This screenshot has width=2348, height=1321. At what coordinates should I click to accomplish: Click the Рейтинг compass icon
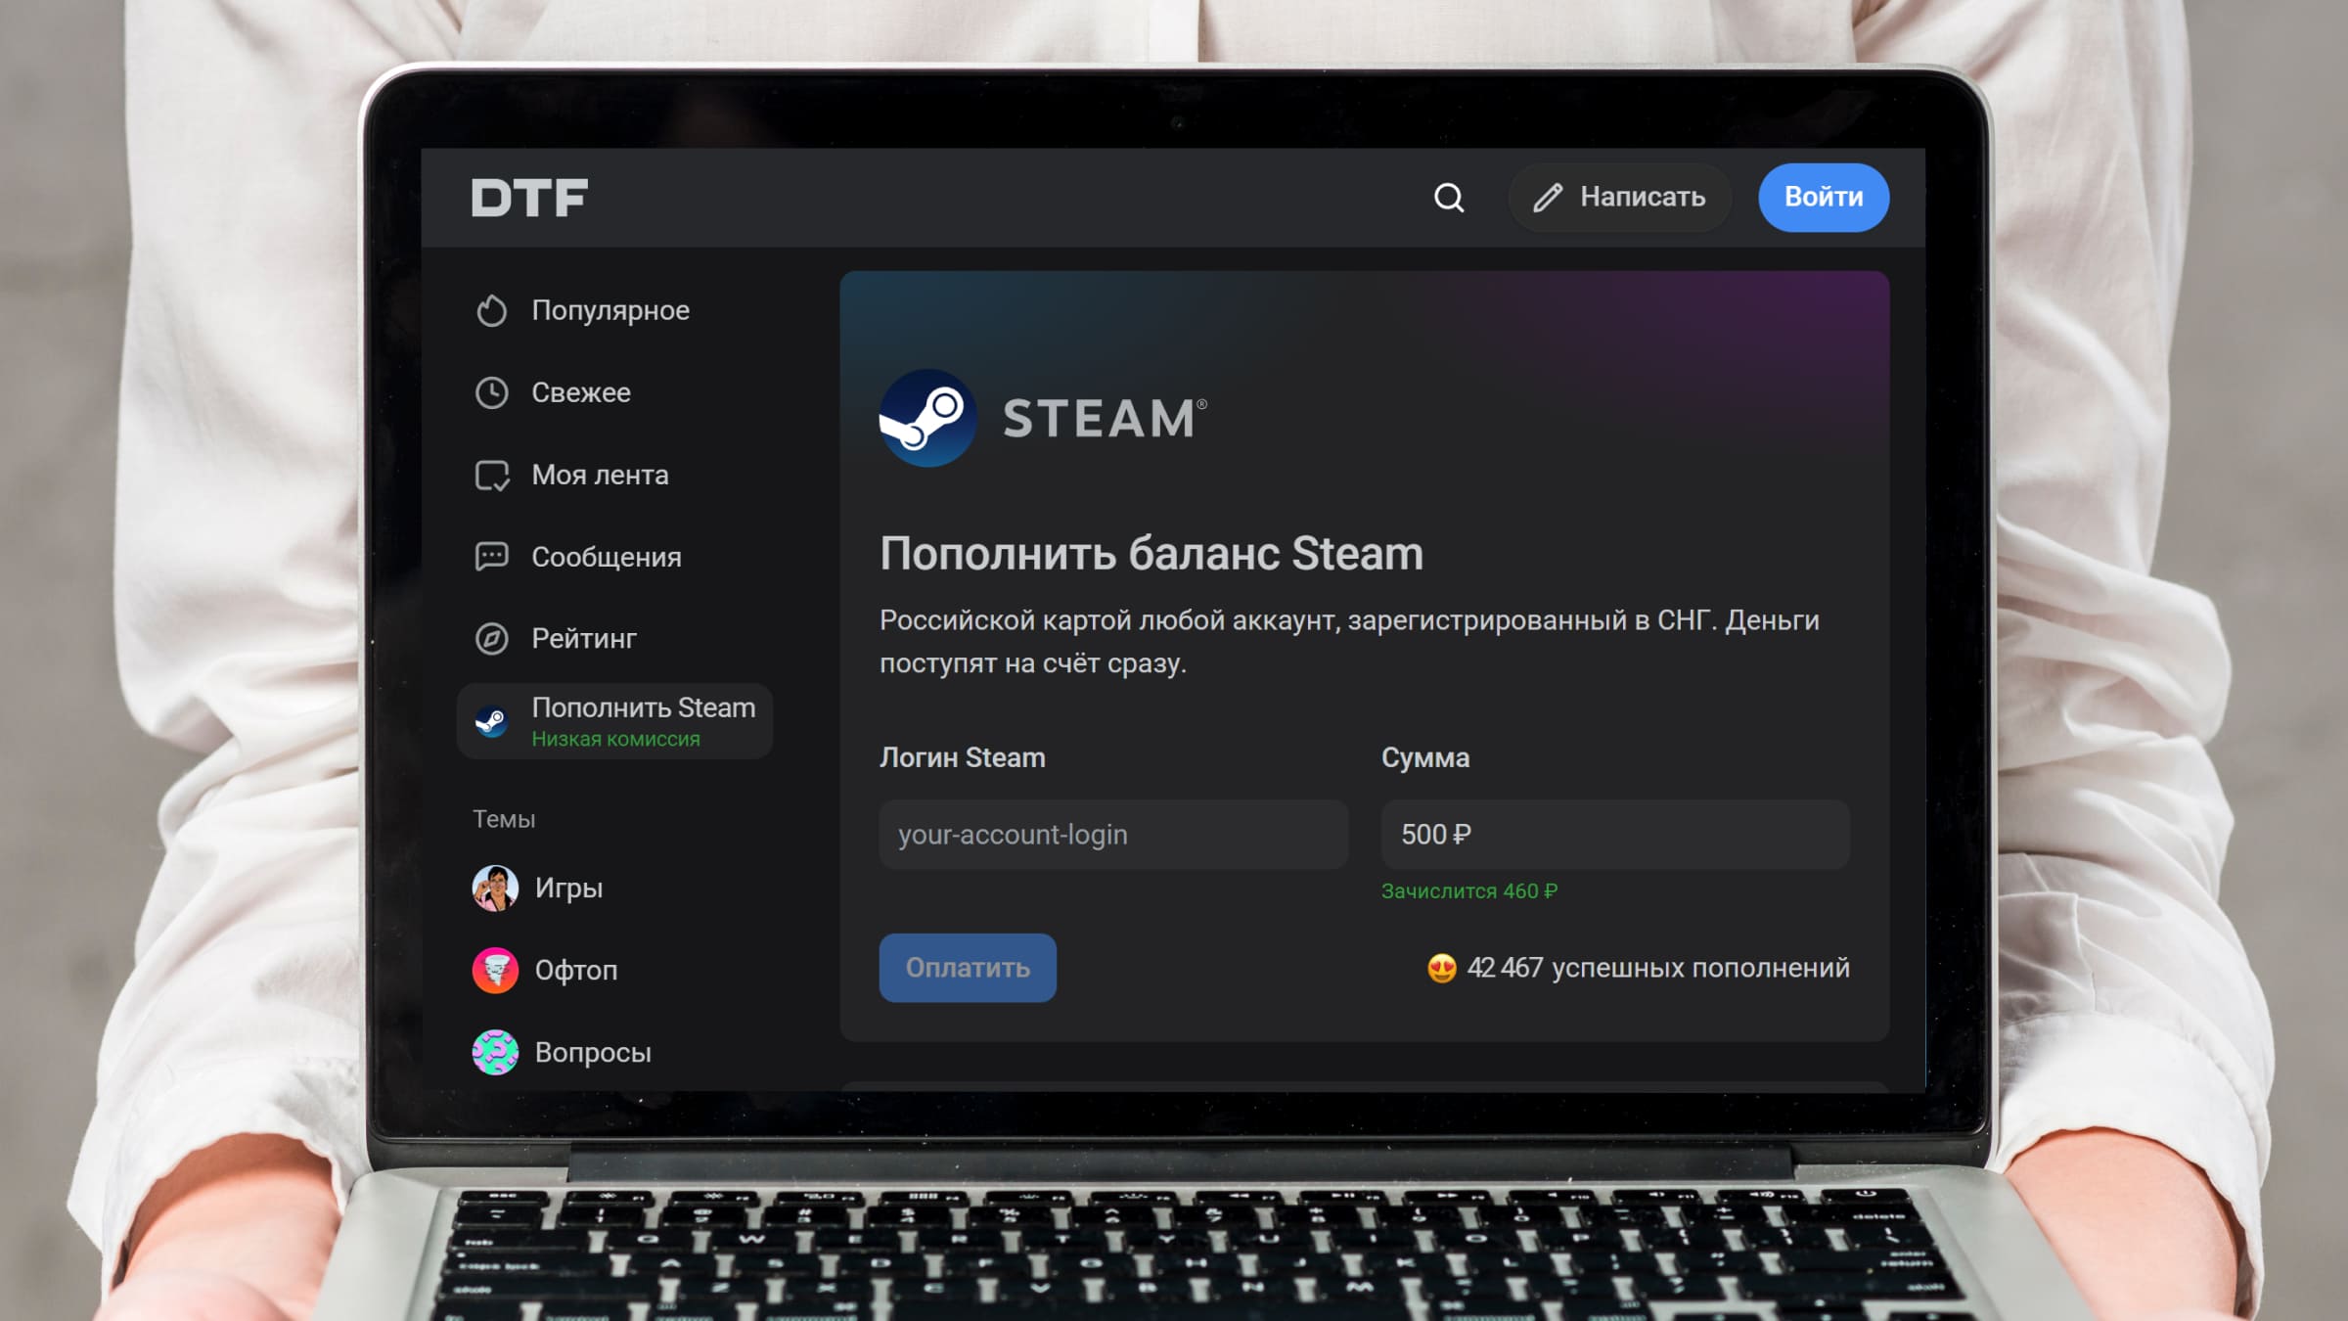click(493, 639)
